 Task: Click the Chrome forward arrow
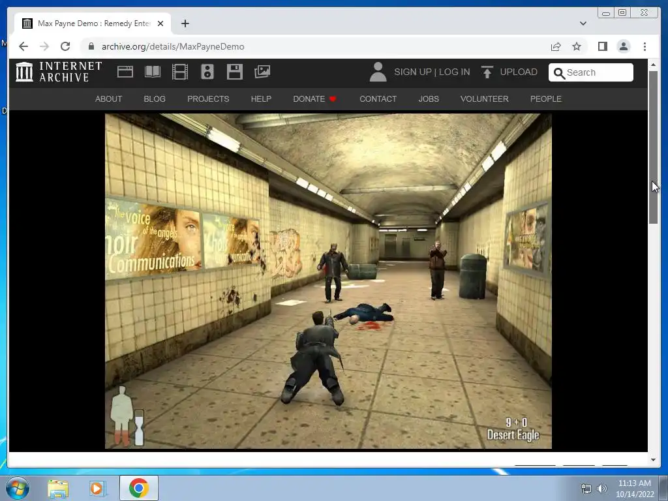click(44, 46)
